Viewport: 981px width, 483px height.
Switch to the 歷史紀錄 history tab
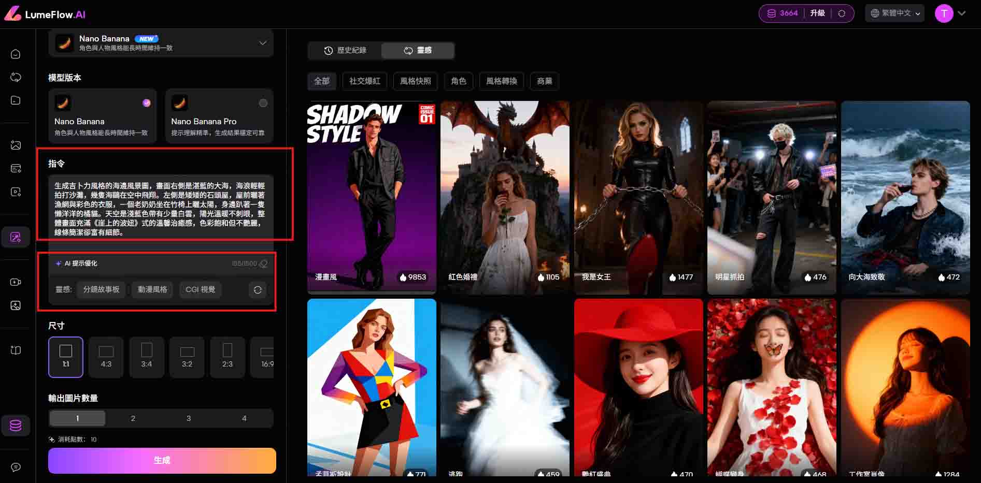point(345,50)
